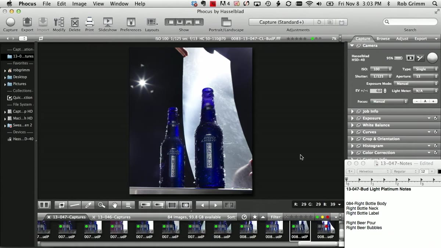Click the Search field in the toolbar
Image resolution: width=441 pixels, height=248 pixels.
pyautogui.click(x=410, y=22)
